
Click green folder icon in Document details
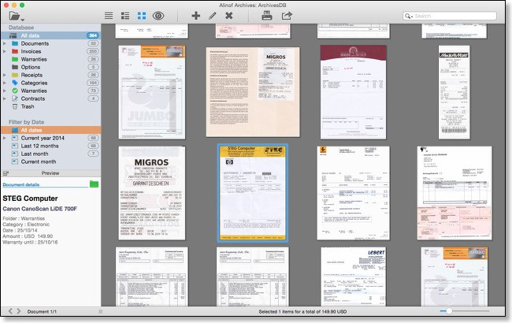pos(94,184)
